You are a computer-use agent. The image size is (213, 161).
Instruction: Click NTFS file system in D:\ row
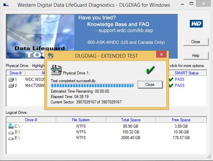point(81,132)
